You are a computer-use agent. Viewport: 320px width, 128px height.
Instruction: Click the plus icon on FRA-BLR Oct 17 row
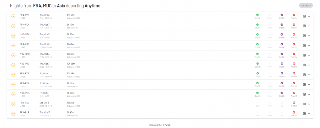[304, 114]
